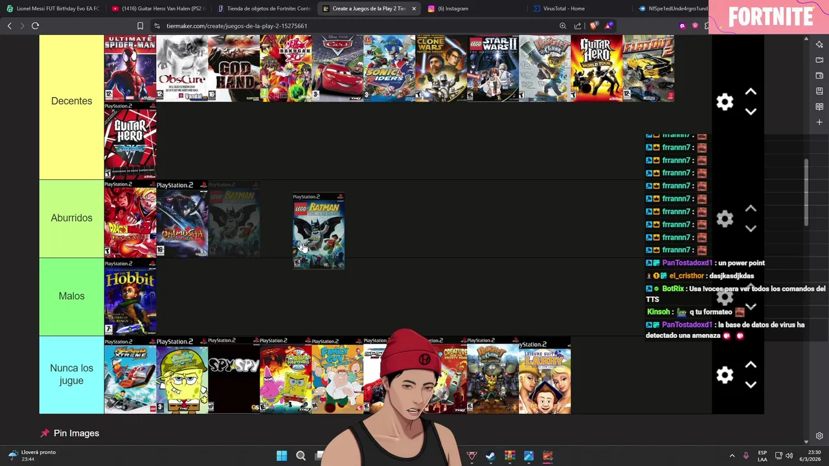
Task: Open Brave Shields lion icon
Action: (x=593, y=26)
